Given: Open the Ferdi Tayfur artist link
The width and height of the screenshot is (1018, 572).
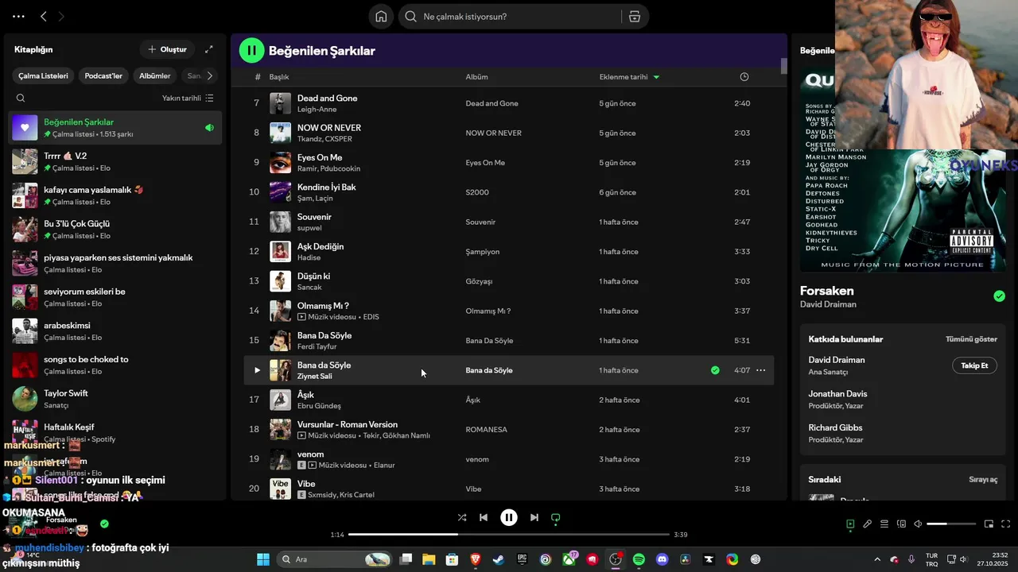Looking at the screenshot, I should (317, 347).
